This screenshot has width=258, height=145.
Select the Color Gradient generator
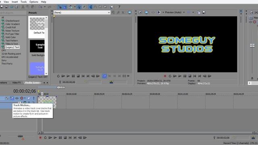tap(12, 24)
